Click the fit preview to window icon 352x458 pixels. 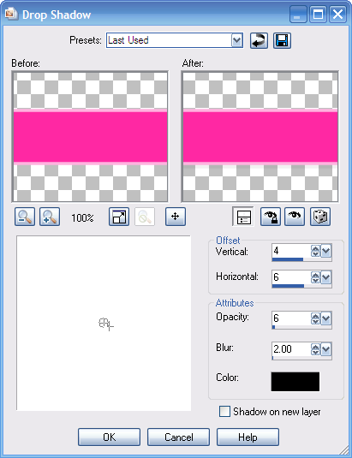119,217
